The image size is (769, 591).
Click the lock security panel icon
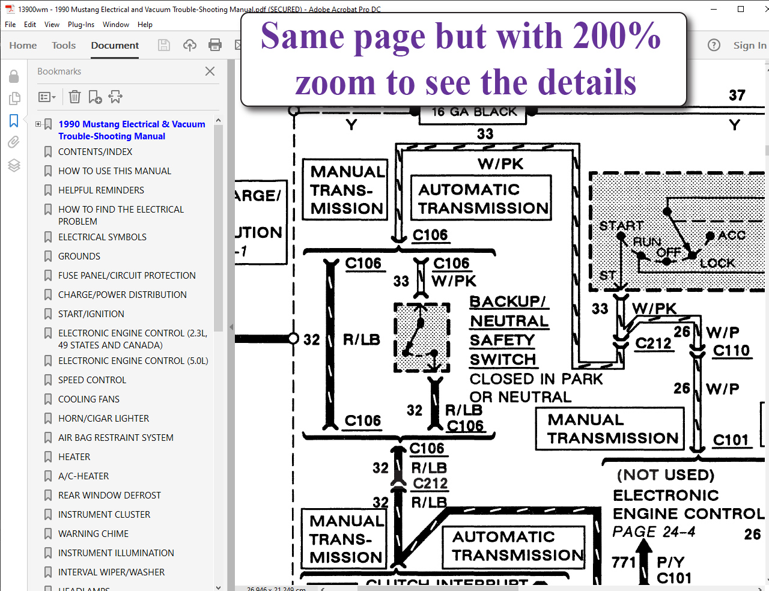[x=14, y=76]
